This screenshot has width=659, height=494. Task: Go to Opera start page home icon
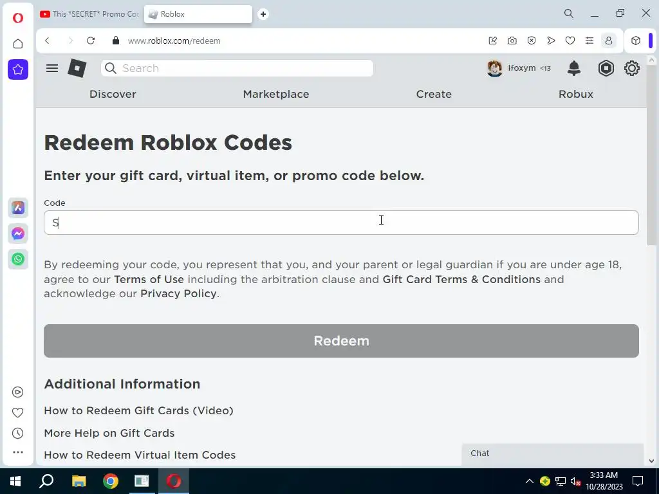point(17,44)
